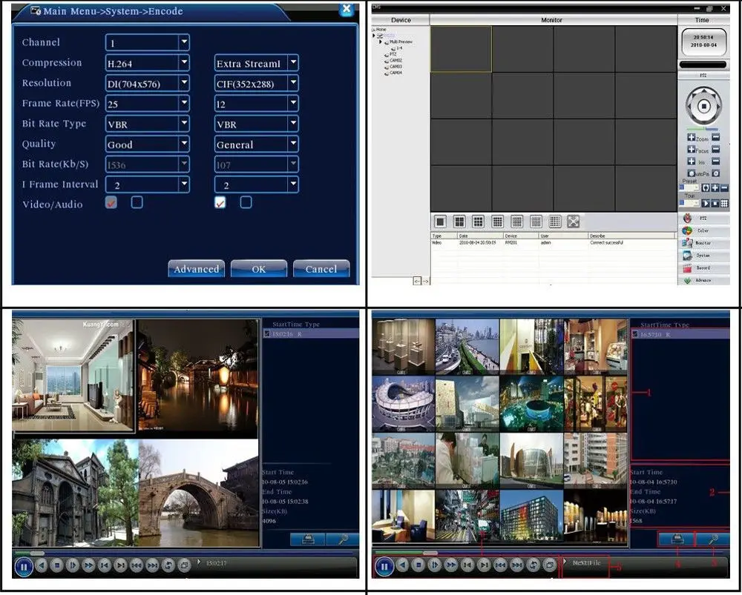Expand the Multi Preview tree node

pyautogui.click(x=381, y=42)
